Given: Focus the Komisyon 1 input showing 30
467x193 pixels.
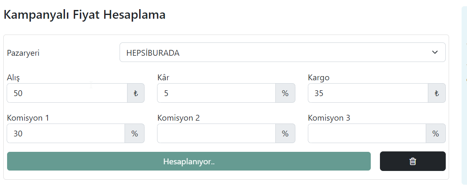Looking at the screenshot, I should click(x=66, y=134).
